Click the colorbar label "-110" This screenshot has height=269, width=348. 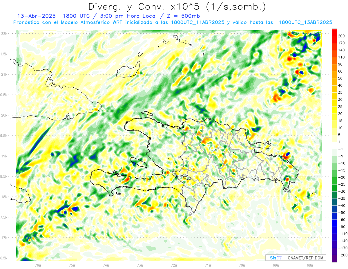[x=343, y=234]
